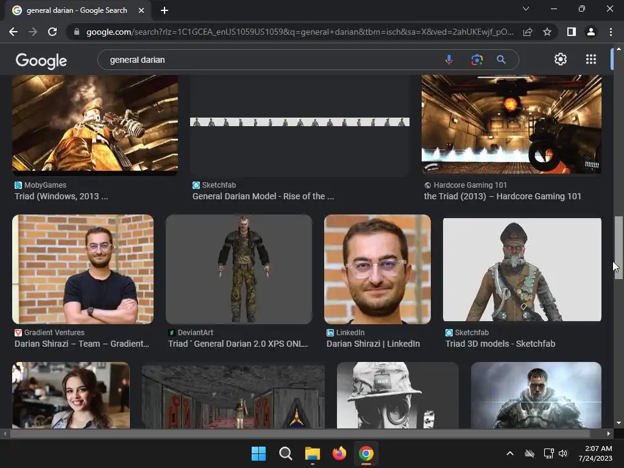Open Windows taskbar search
The image size is (624, 468).
pos(285,453)
